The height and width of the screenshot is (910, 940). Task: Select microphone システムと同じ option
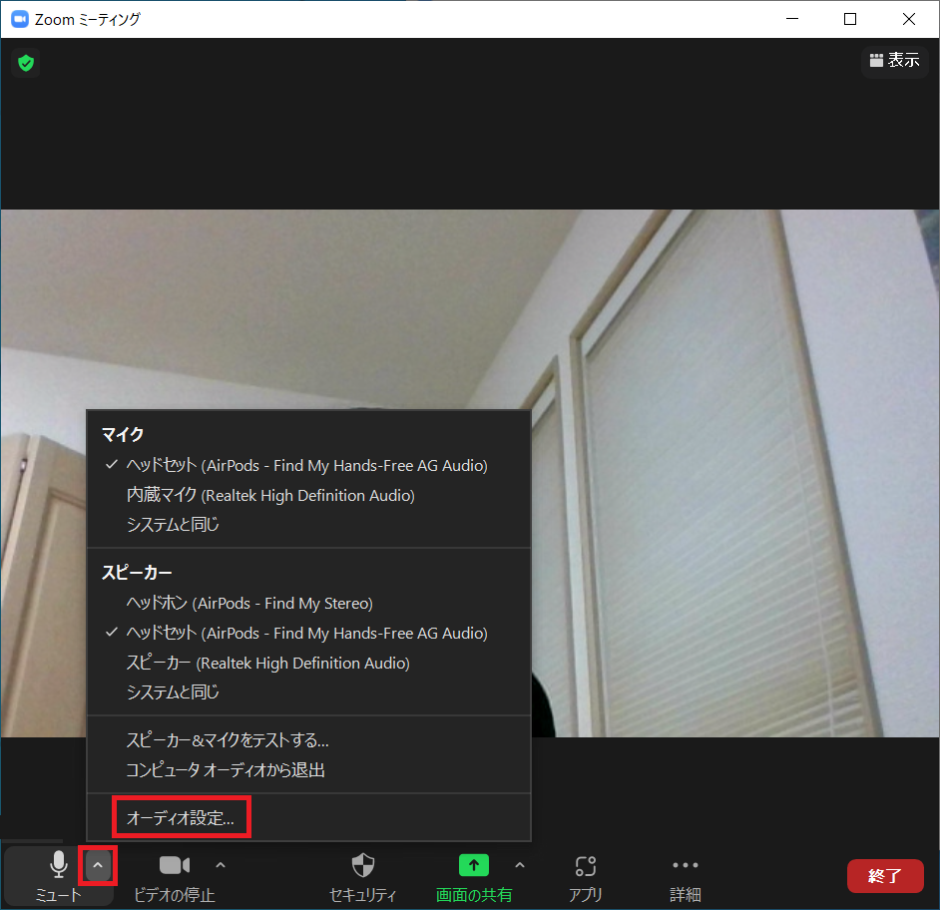(308, 525)
